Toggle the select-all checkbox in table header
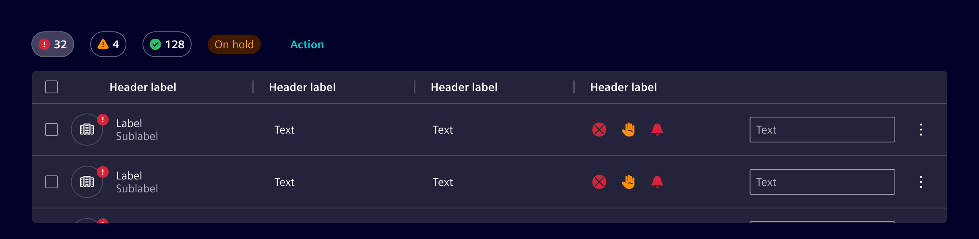 pos(52,87)
